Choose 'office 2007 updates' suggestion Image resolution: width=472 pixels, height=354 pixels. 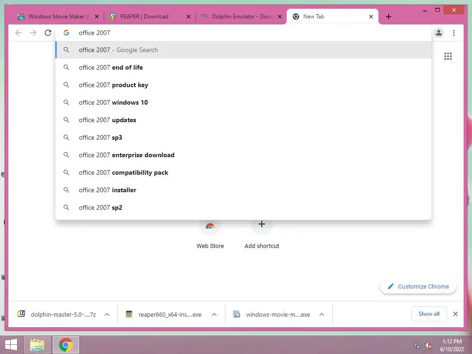243,120
